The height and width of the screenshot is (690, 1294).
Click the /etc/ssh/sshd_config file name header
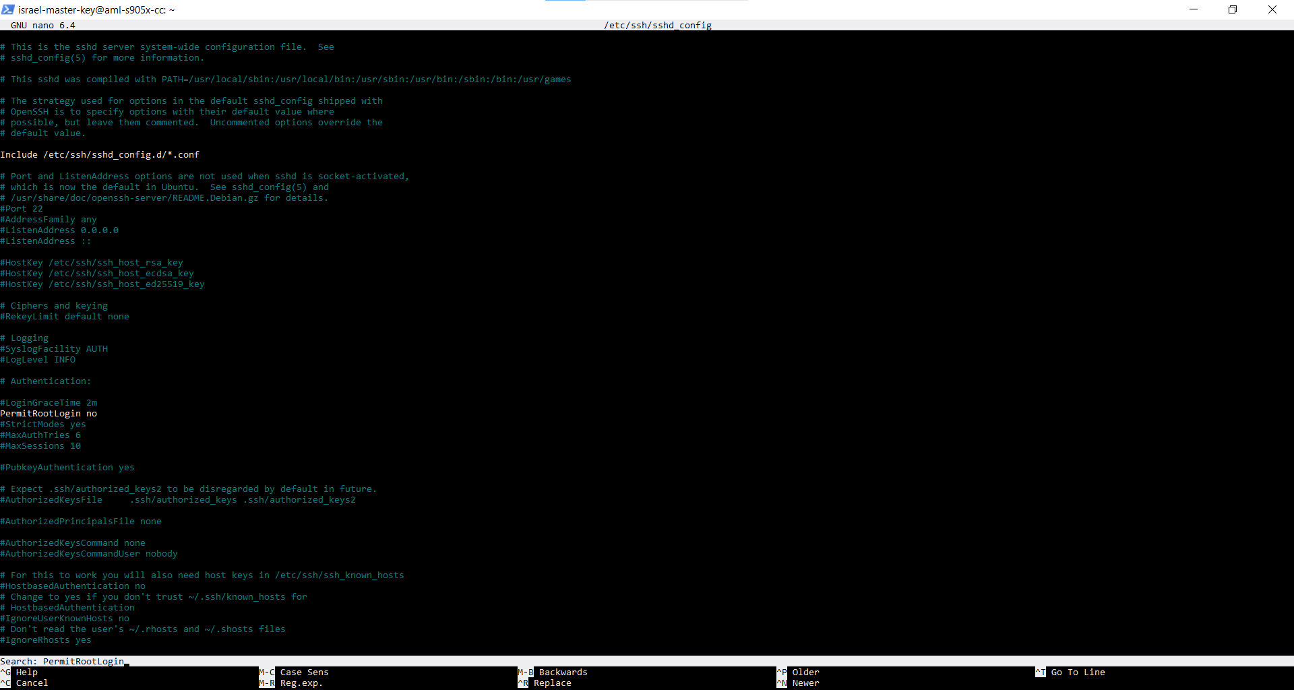[x=658, y=25]
